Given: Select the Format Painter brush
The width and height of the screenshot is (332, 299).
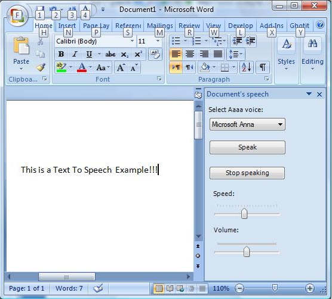Looking at the screenshot, I should (x=41, y=67).
